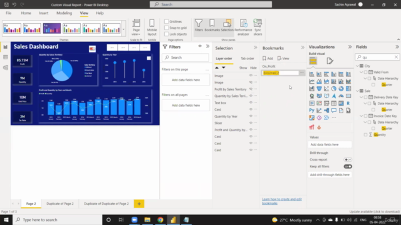Click View in Bookmarks pane
401x225 pixels.
pyautogui.click(x=283, y=58)
